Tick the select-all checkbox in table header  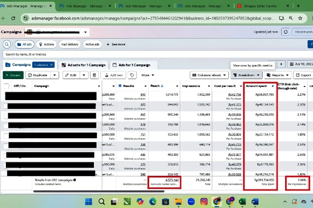tap(6, 86)
